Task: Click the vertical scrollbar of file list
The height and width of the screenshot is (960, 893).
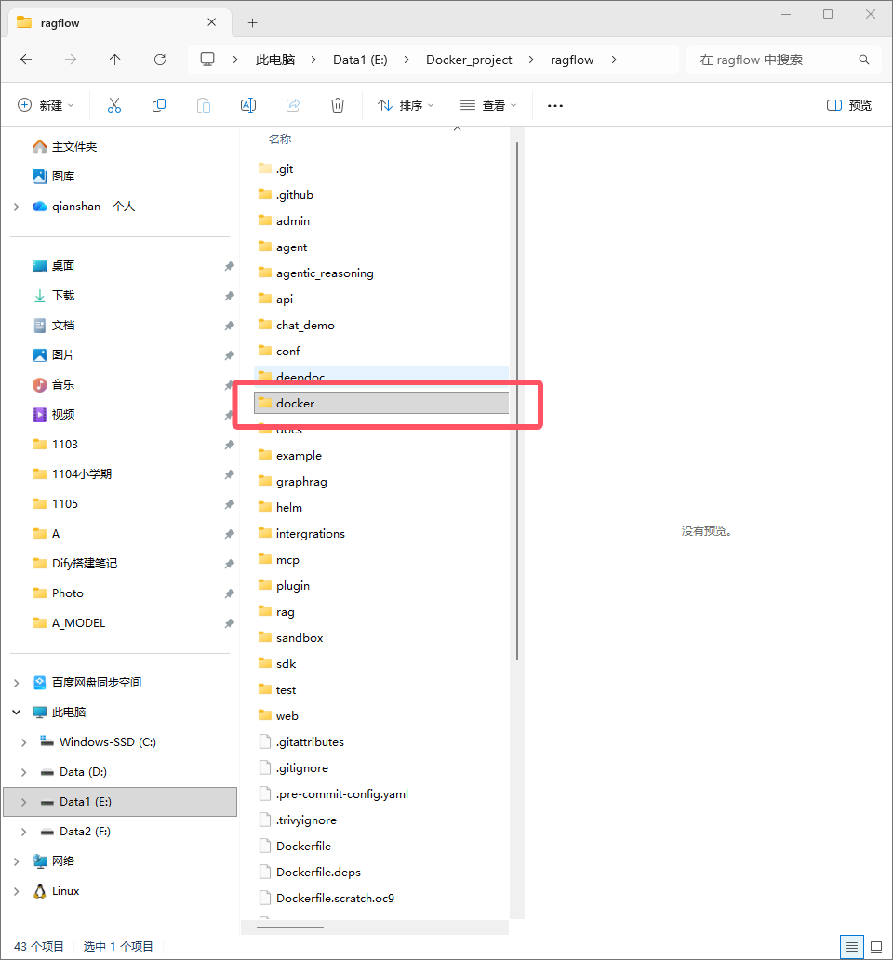Action: (x=517, y=401)
